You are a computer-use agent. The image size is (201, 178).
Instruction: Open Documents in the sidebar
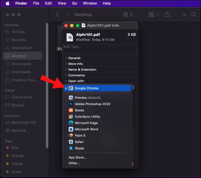click(x=22, y=64)
